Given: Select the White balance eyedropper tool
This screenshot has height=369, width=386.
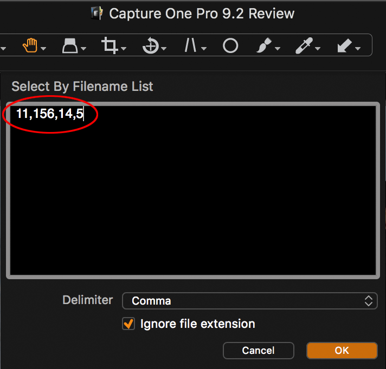Looking at the screenshot, I should (304, 45).
